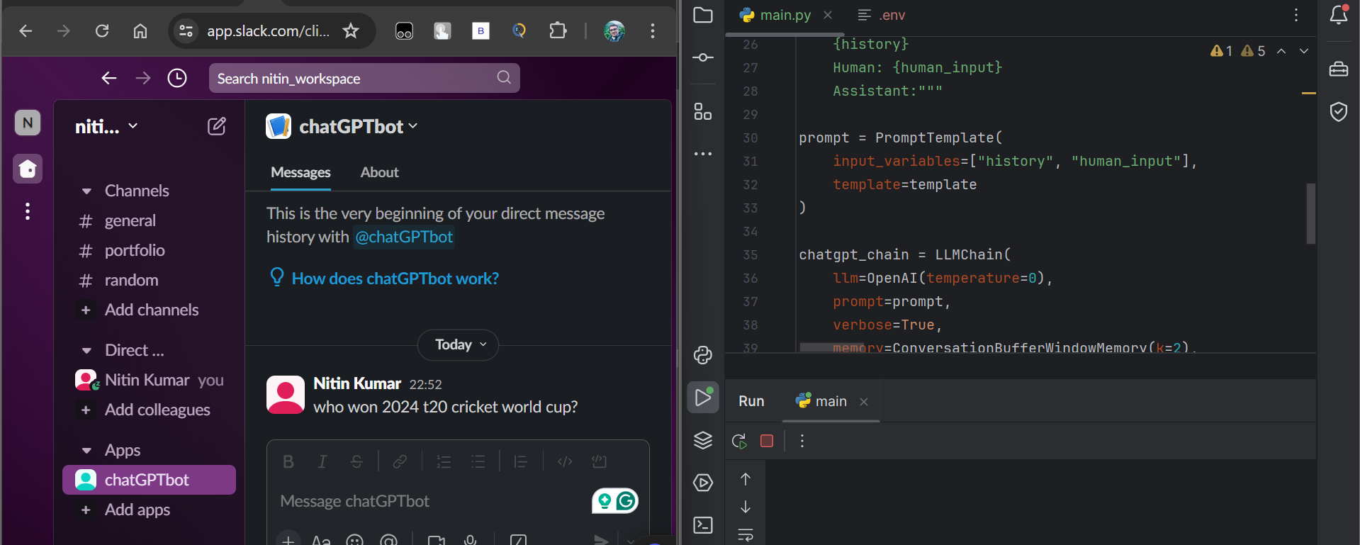Bookmark this page with the star icon
Image resolution: width=1360 pixels, height=545 pixels.
click(351, 30)
